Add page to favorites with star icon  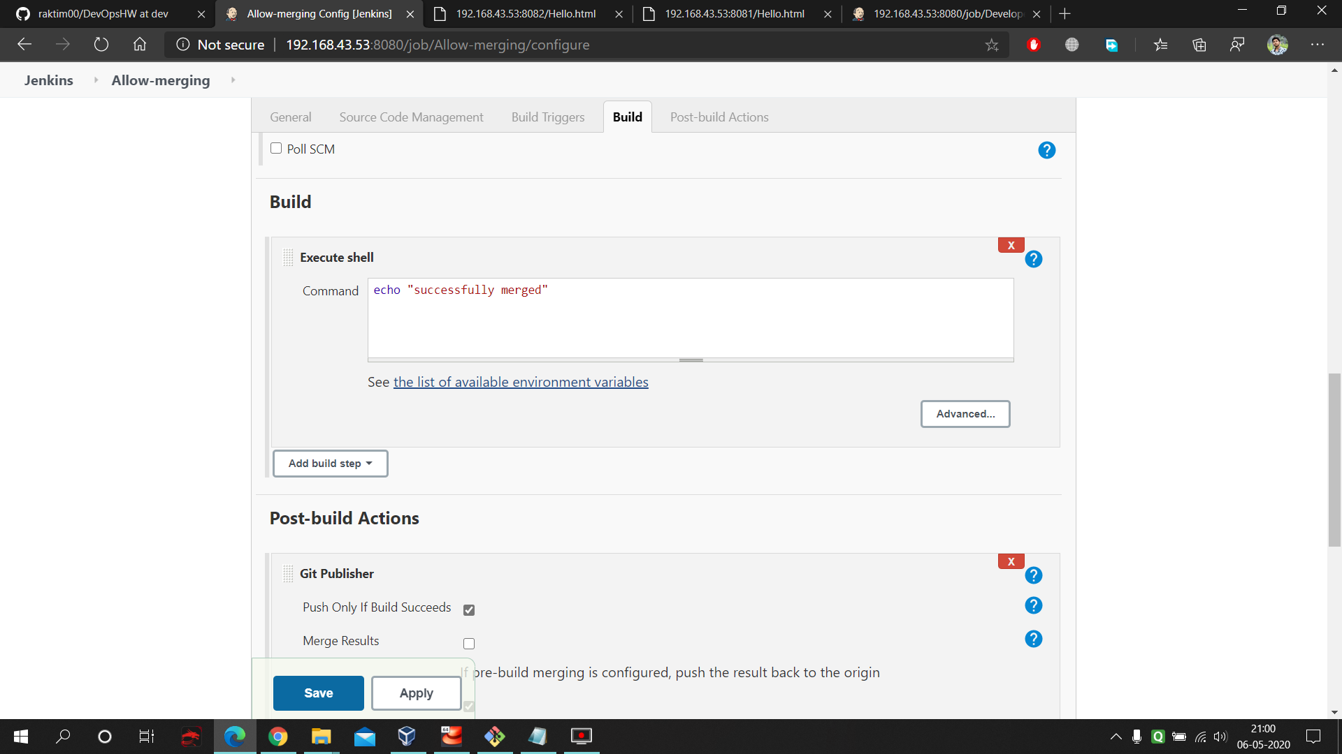pyautogui.click(x=992, y=45)
